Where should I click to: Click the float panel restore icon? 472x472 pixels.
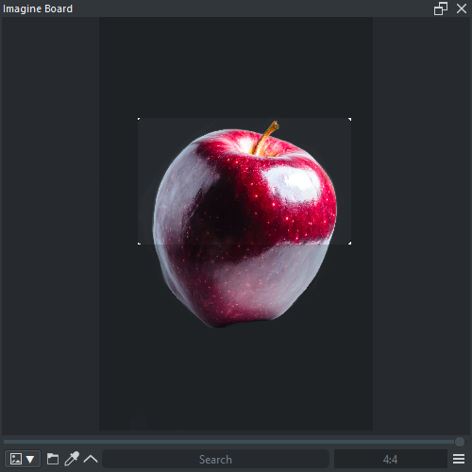tap(441, 8)
